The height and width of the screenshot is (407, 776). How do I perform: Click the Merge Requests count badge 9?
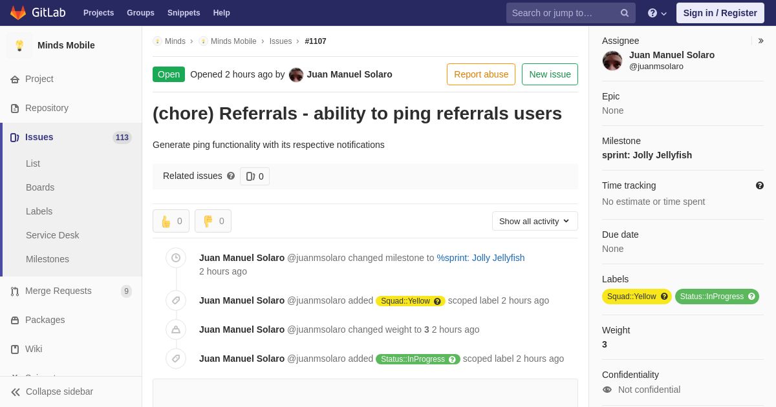pos(126,291)
